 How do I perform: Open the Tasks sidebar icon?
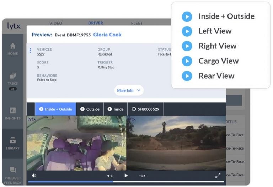pyautogui.click(x=13, y=76)
